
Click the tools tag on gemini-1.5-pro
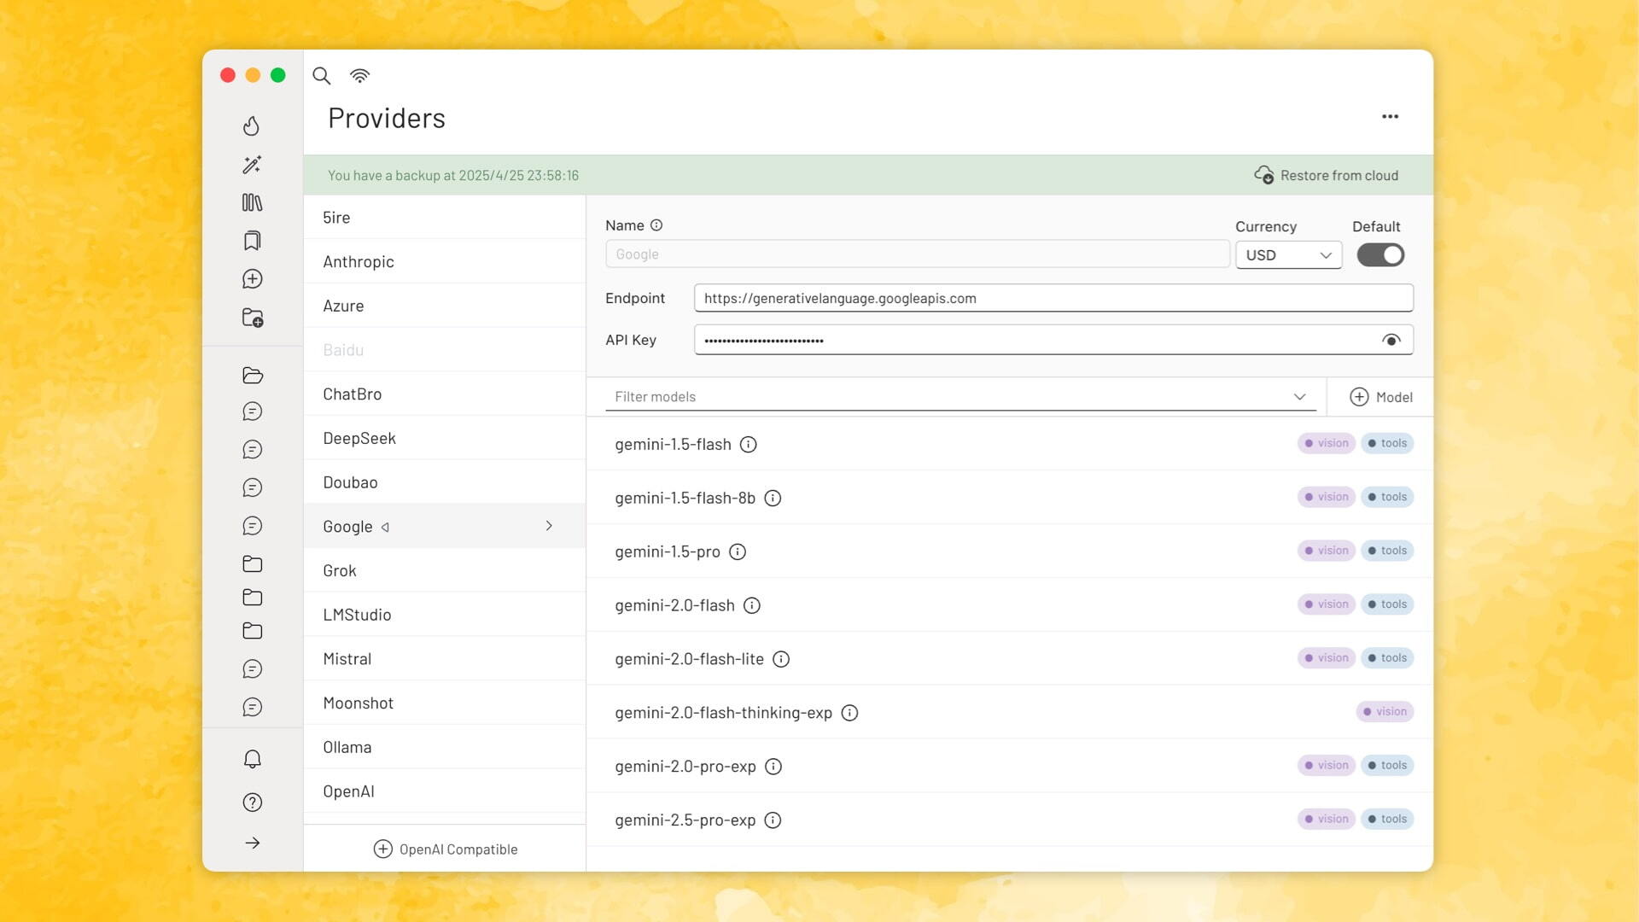(1386, 551)
